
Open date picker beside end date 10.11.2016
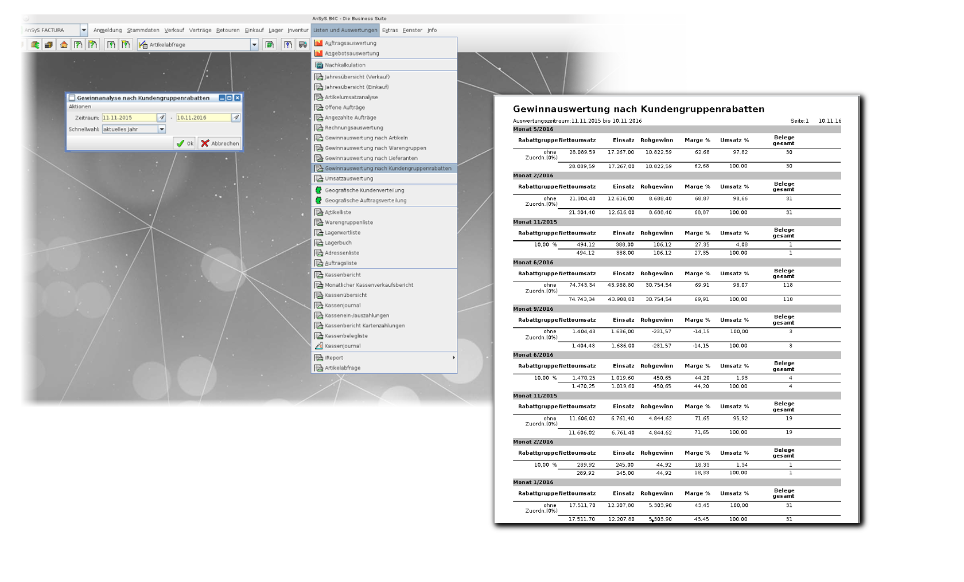(x=236, y=118)
